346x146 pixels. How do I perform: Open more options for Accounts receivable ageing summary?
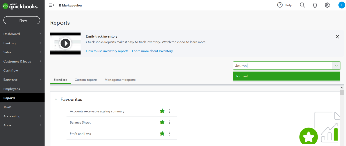coord(169,111)
